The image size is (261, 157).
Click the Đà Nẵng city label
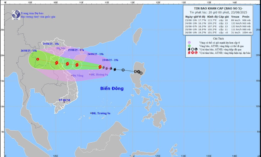78,75
